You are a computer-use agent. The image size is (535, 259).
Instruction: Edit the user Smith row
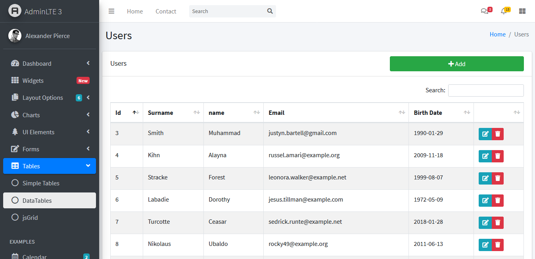pyautogui.click(x=485, y=134)
